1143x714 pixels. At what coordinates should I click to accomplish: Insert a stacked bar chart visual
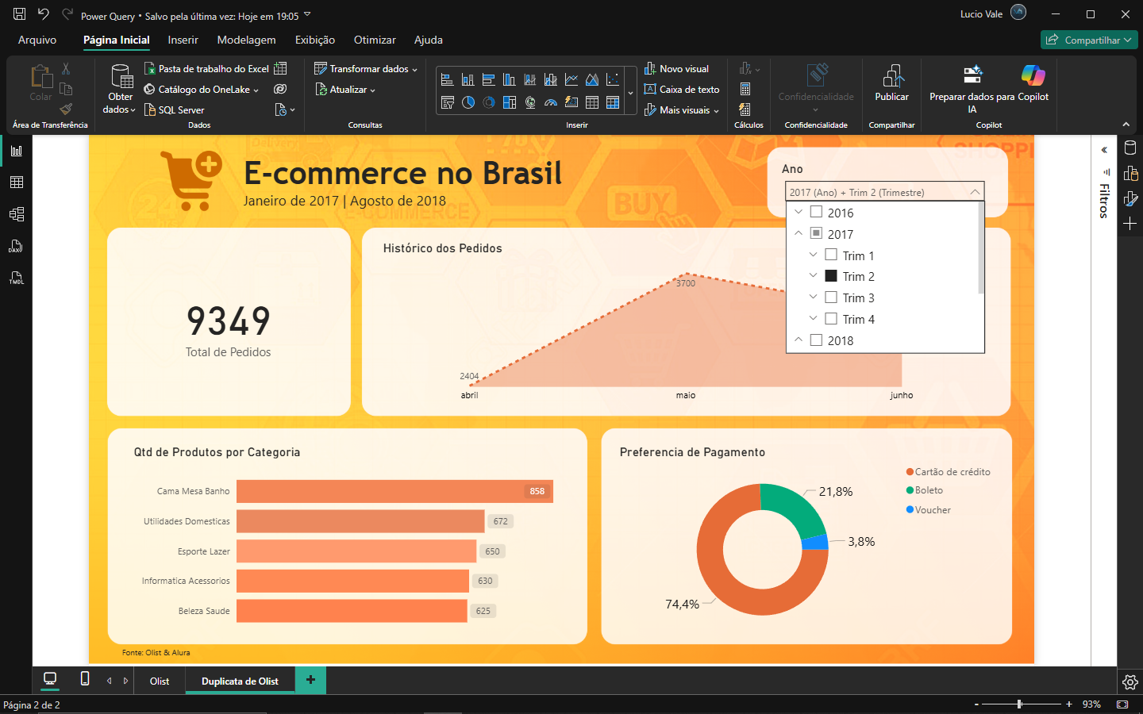448,79
